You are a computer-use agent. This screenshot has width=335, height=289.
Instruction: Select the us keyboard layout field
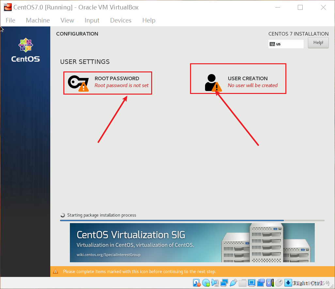point(286,44)
